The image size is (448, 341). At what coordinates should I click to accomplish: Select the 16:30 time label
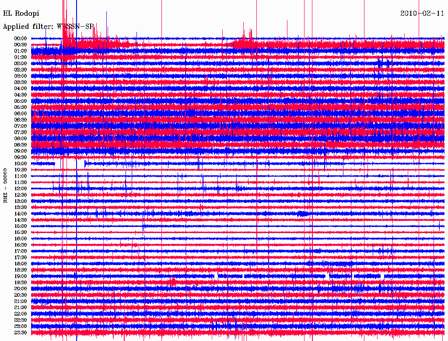tap(21, 245)
